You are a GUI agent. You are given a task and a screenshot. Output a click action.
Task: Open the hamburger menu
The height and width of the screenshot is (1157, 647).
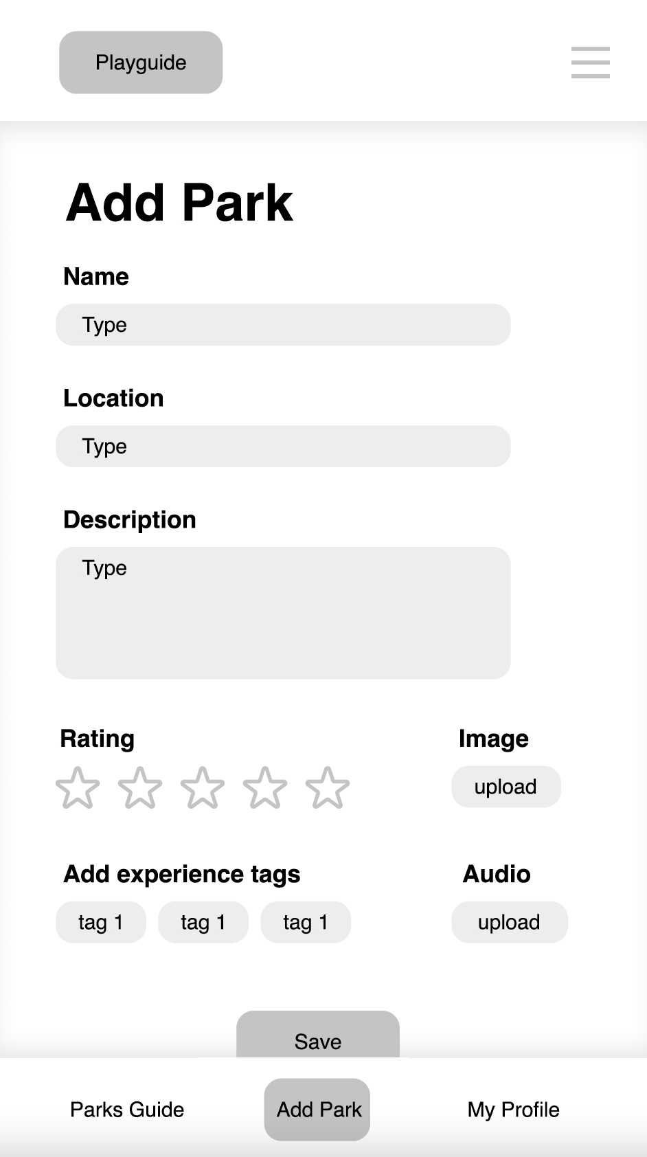(x=590, y=63)
